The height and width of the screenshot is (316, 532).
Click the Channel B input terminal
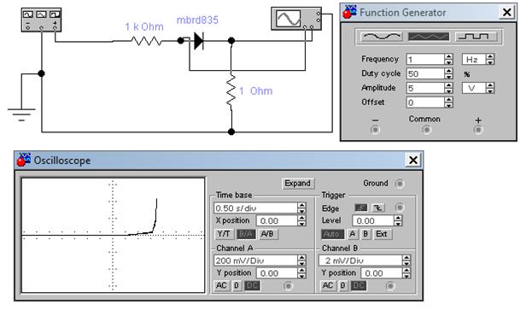390,286
